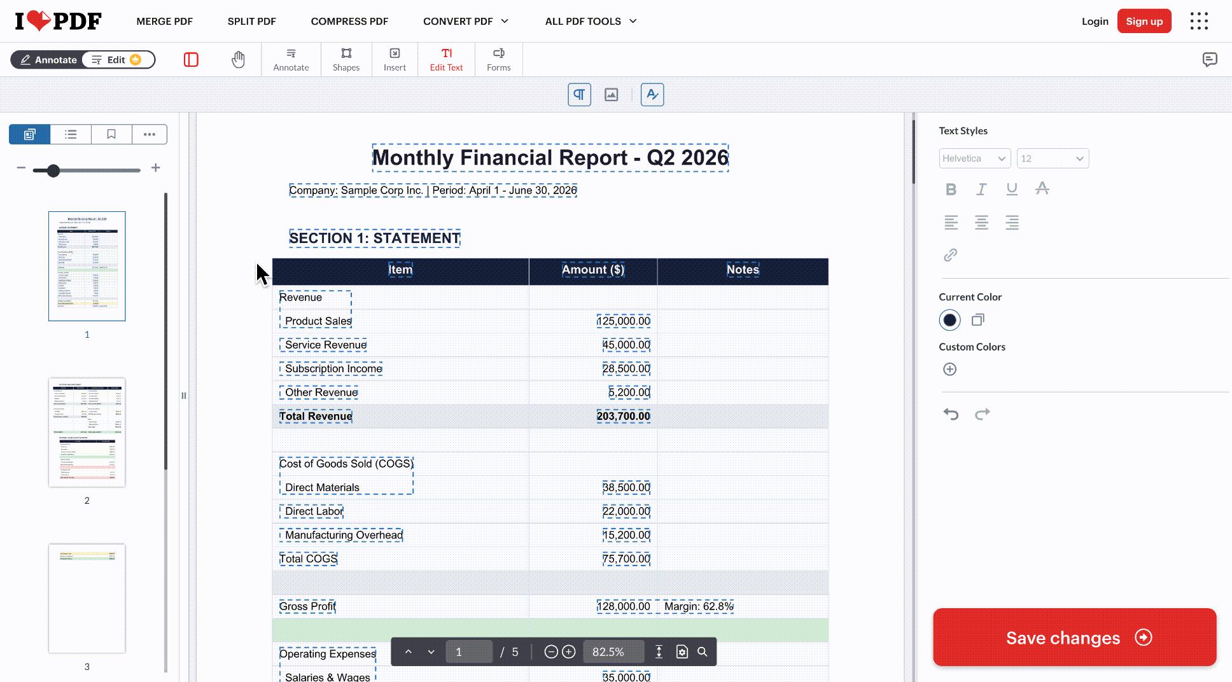The image size is (1232, 682).
Task: Add a custom color
Action: (x=949, y=369)
